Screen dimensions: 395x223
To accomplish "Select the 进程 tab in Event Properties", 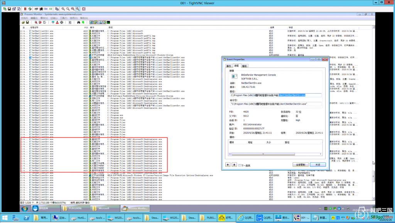I will [236, 65].
